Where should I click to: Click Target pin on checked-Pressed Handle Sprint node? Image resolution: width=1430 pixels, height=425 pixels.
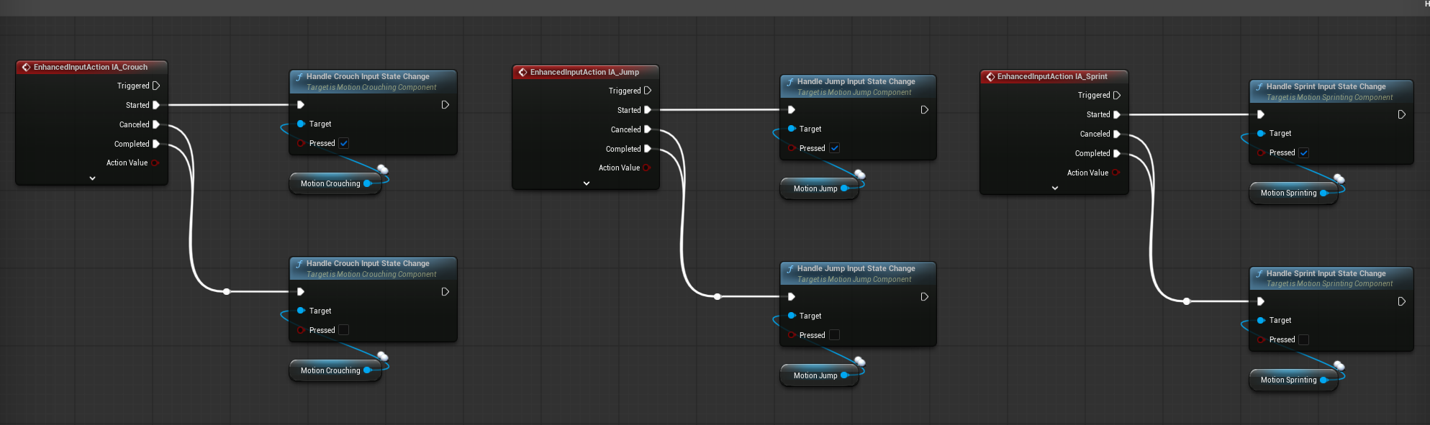click(x=1261, y=133)
